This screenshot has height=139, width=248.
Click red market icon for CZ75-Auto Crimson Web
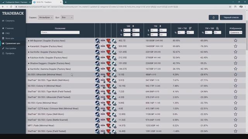[108, 109]
